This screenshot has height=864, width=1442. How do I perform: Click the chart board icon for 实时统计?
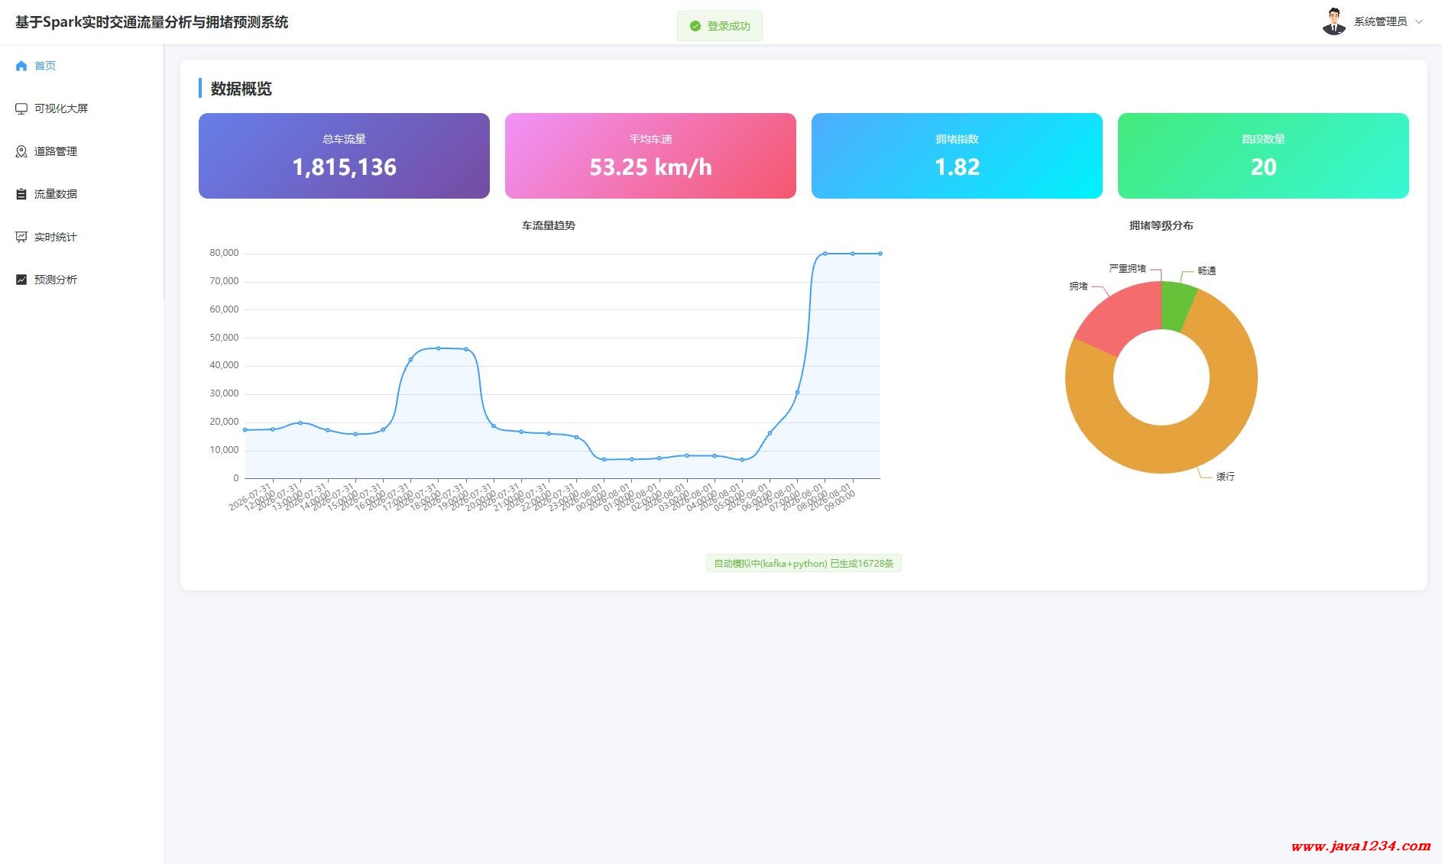click(x=21, y=237)
